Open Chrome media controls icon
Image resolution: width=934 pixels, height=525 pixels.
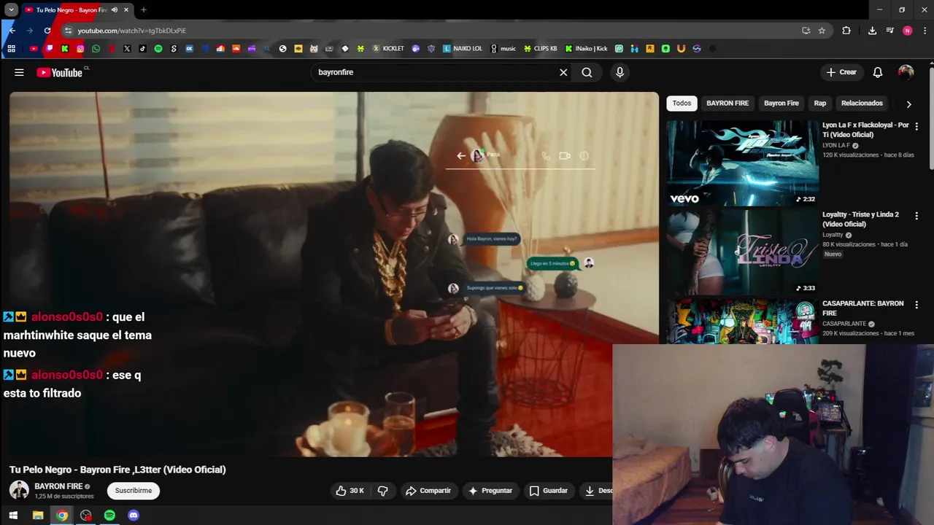coord(889,31)
